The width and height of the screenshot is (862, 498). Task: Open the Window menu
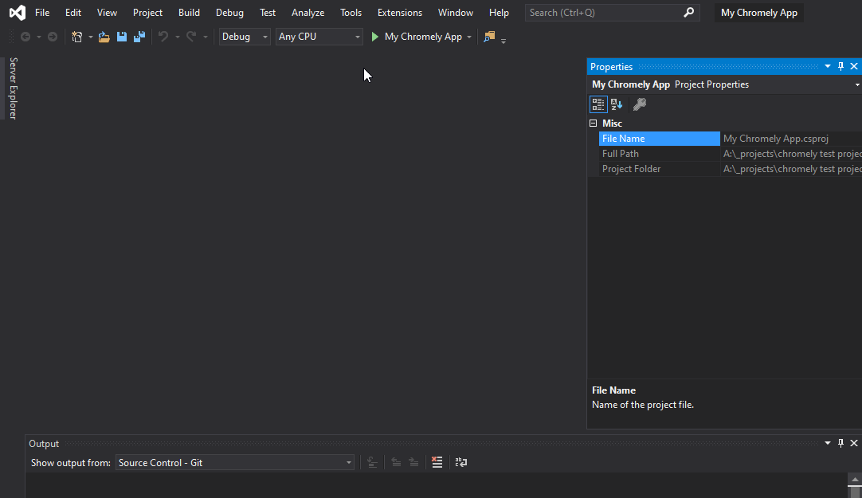tap(456, 13)
